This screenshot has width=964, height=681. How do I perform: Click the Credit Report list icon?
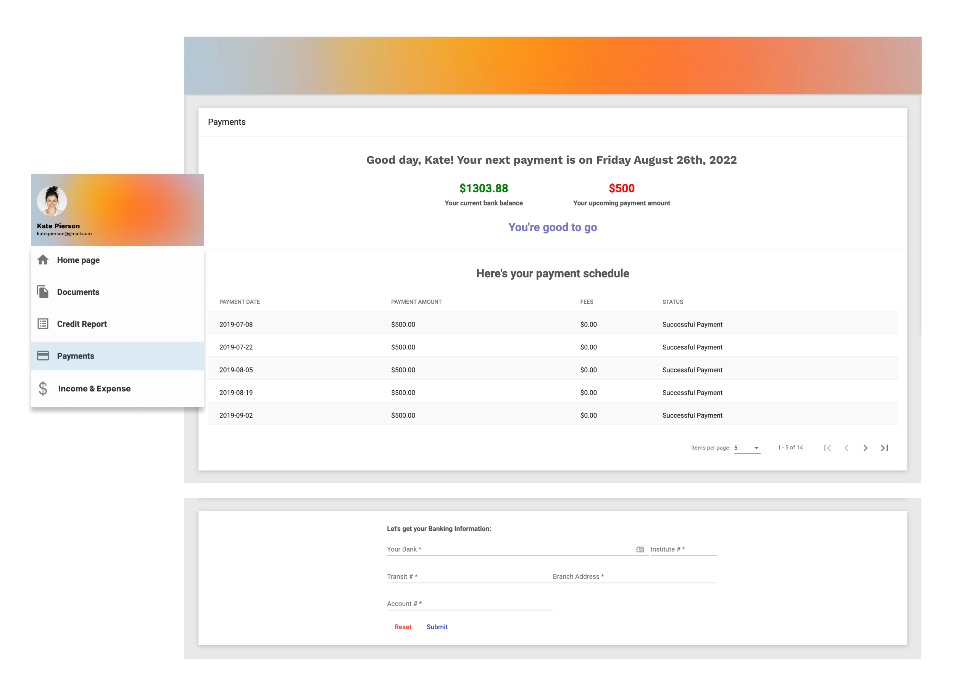point(43,324)
